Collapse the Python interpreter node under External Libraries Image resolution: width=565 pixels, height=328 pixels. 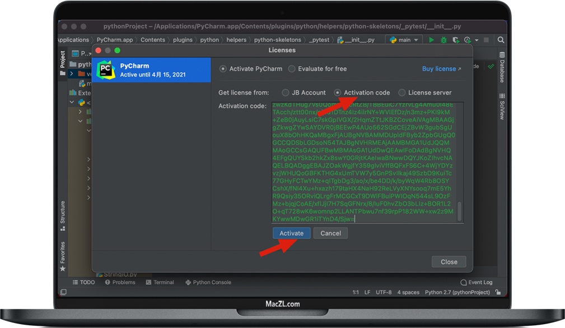coord(72,102)
